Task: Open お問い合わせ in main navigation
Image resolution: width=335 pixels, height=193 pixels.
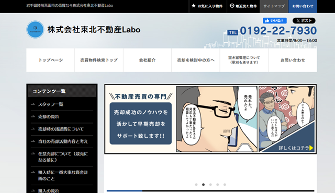Action: click(293, 60)
